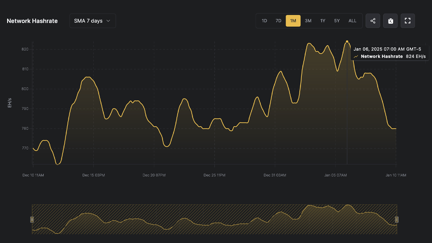The width and height of the screenshot is (432, 243).
Task: Show the 3M time range
Action: (x=308, y=21)
